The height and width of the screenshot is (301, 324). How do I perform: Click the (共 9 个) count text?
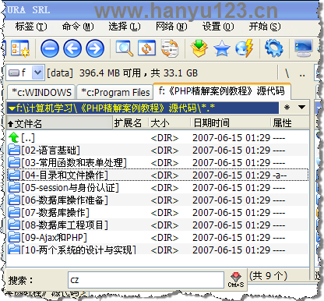pyautogui.click(x=268, y=275)
